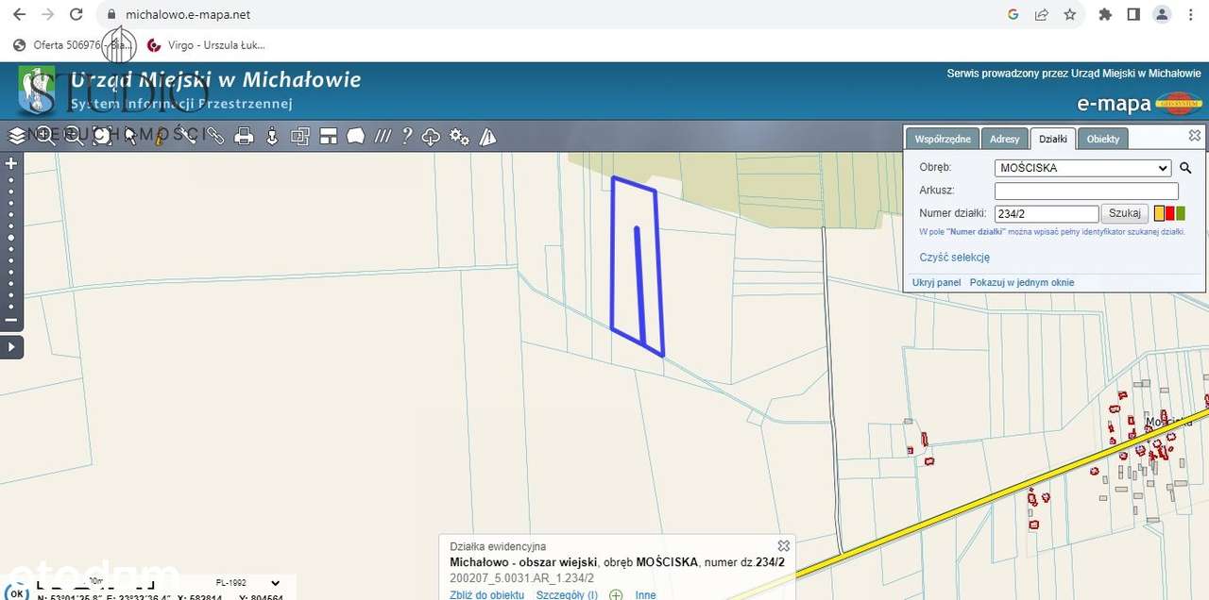Viewport: 1209px width, 600px height.
Task: Click the Zbliż do obiektu link
Action: click(486, 594)
